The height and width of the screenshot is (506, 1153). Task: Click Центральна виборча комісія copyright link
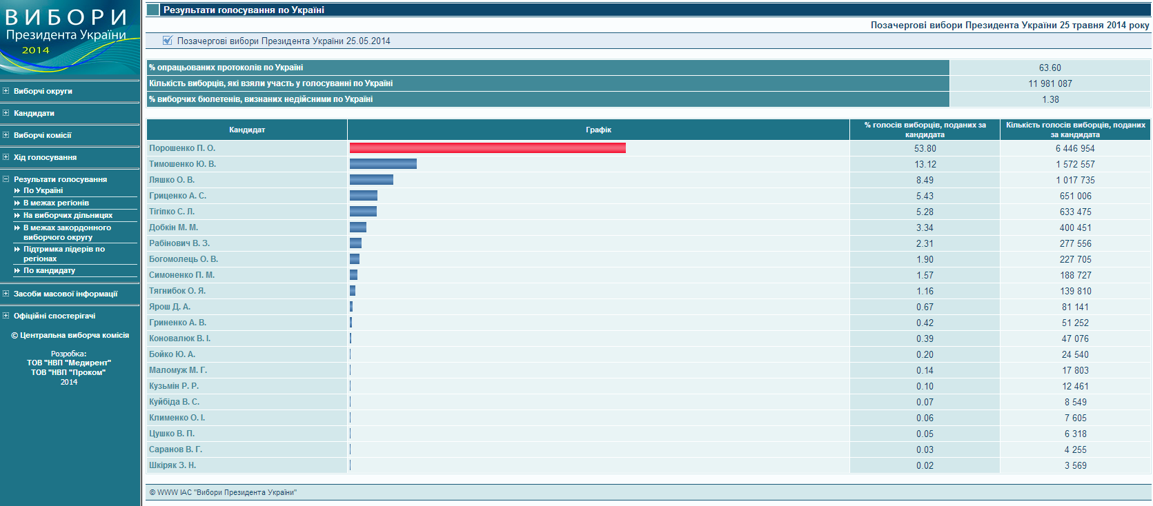click(x=70, y=335)
